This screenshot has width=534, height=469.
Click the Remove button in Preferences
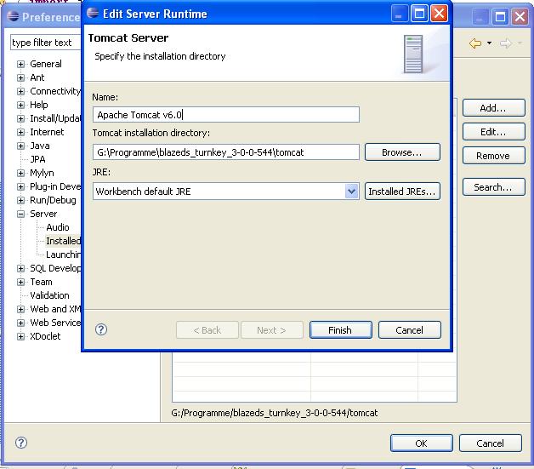(493, 156)
